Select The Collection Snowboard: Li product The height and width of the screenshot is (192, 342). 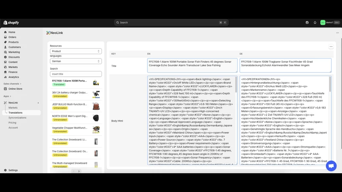(76, 142)
